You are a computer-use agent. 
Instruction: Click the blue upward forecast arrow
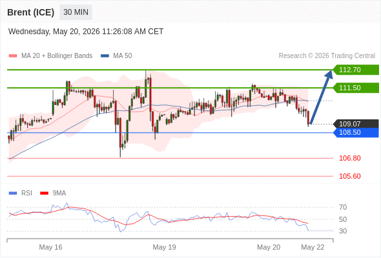[x=321, y=97]
